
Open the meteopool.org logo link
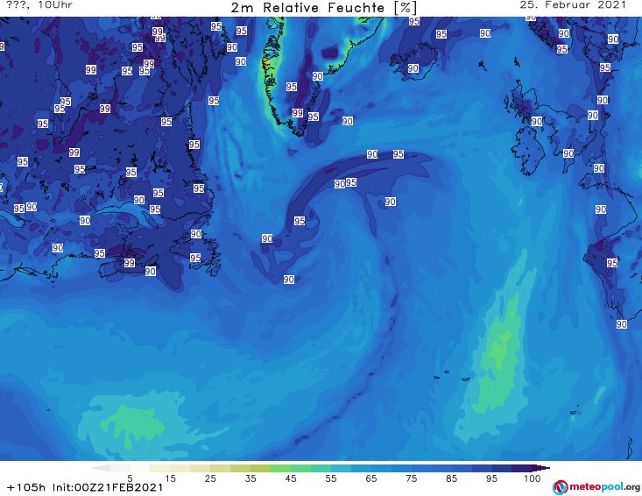point(596,487)
